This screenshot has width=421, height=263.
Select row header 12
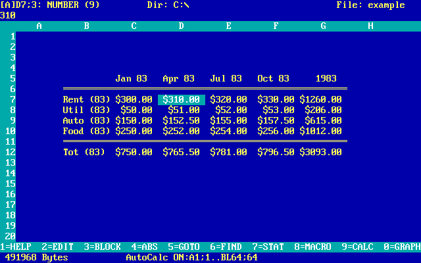11,152
